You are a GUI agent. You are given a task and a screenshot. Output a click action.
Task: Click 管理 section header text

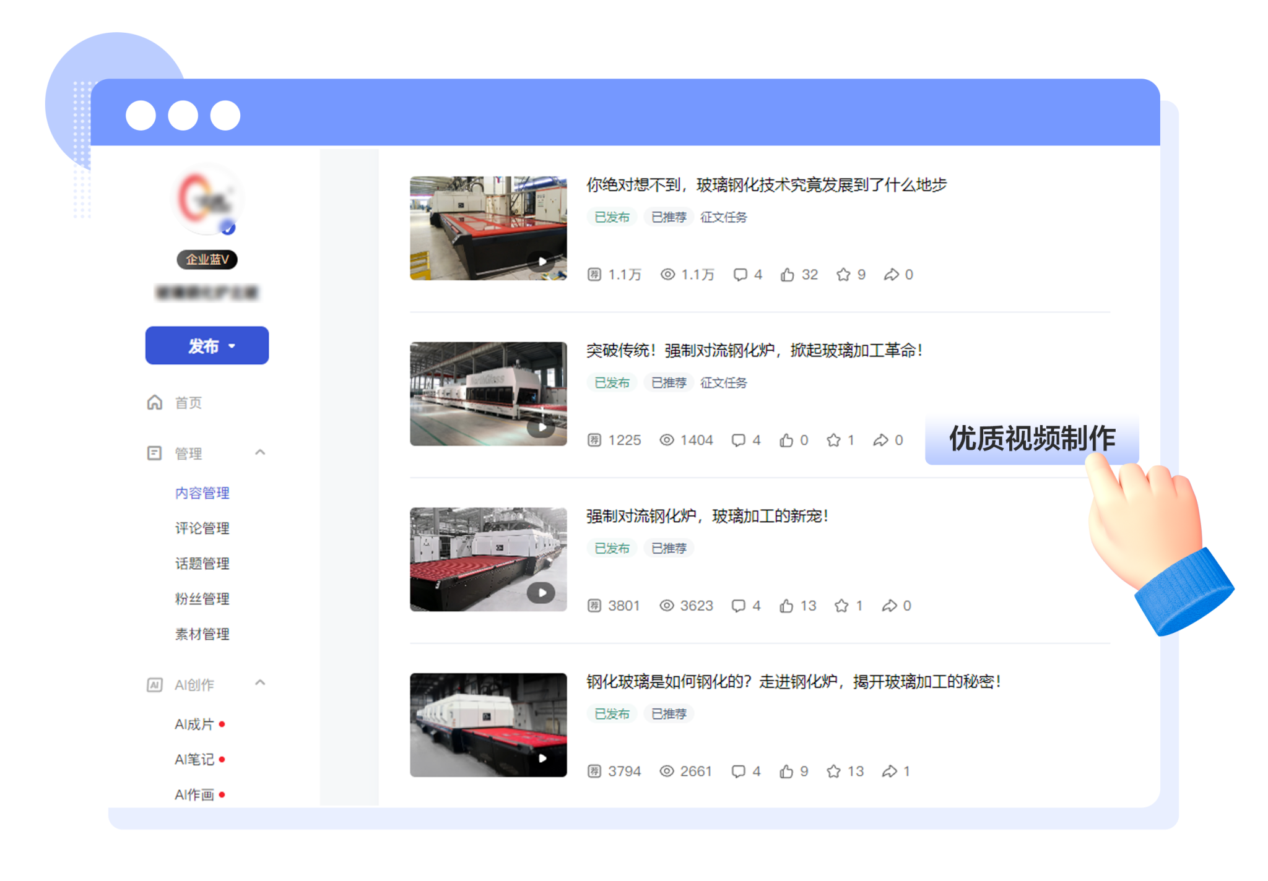[x=188, y=453]
